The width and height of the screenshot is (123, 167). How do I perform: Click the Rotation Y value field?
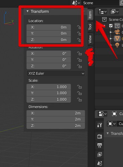pos(49,60)
